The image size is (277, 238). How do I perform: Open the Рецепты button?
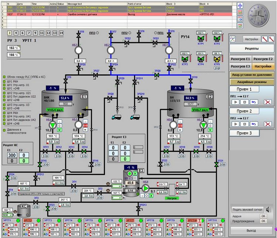tap(252, 48)
